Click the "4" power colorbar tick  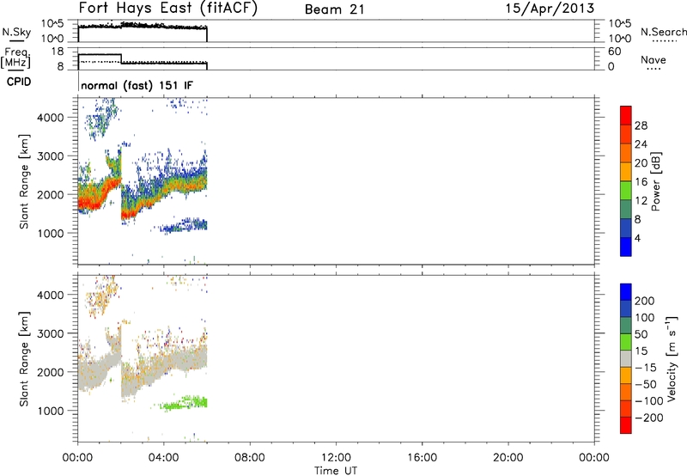(637, 238)
